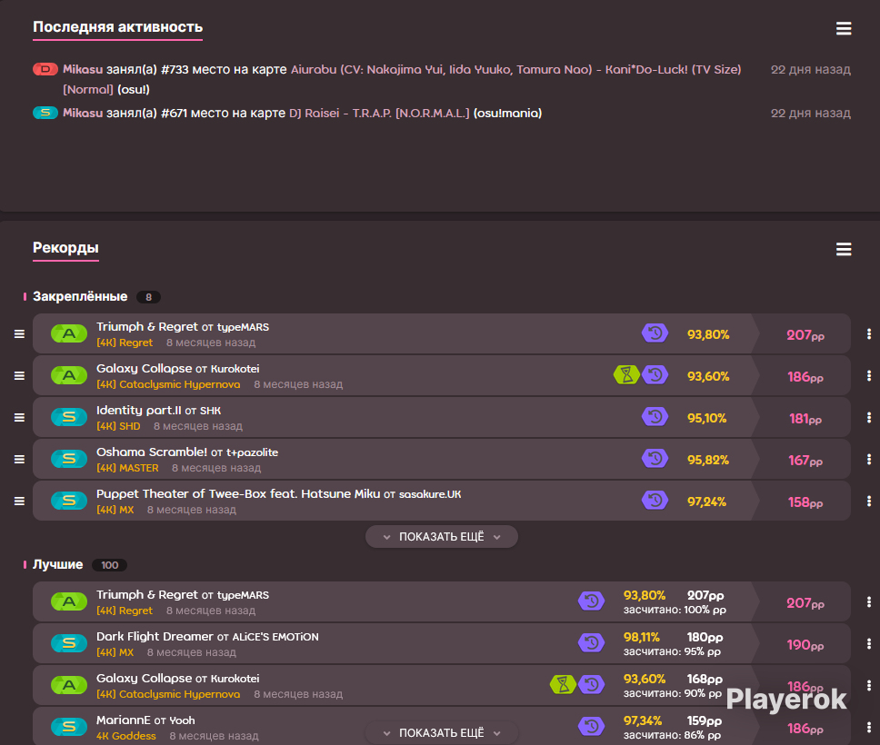The height and width of the screenshot is (745, 880).
Task: Open the DJ Raisei T.R.A.P. beatmap link
Action: (379, 113)
